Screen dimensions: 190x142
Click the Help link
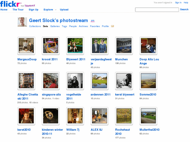(186, 3)
